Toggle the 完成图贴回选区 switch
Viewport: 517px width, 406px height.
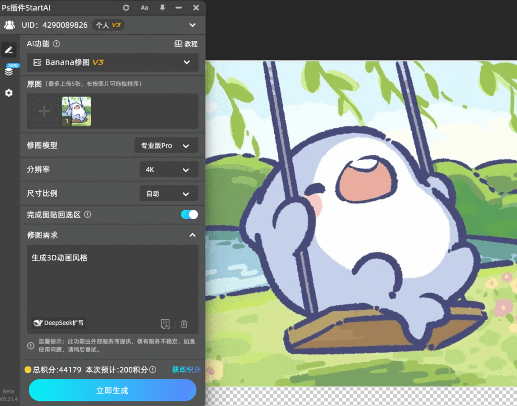click(189, 215)
